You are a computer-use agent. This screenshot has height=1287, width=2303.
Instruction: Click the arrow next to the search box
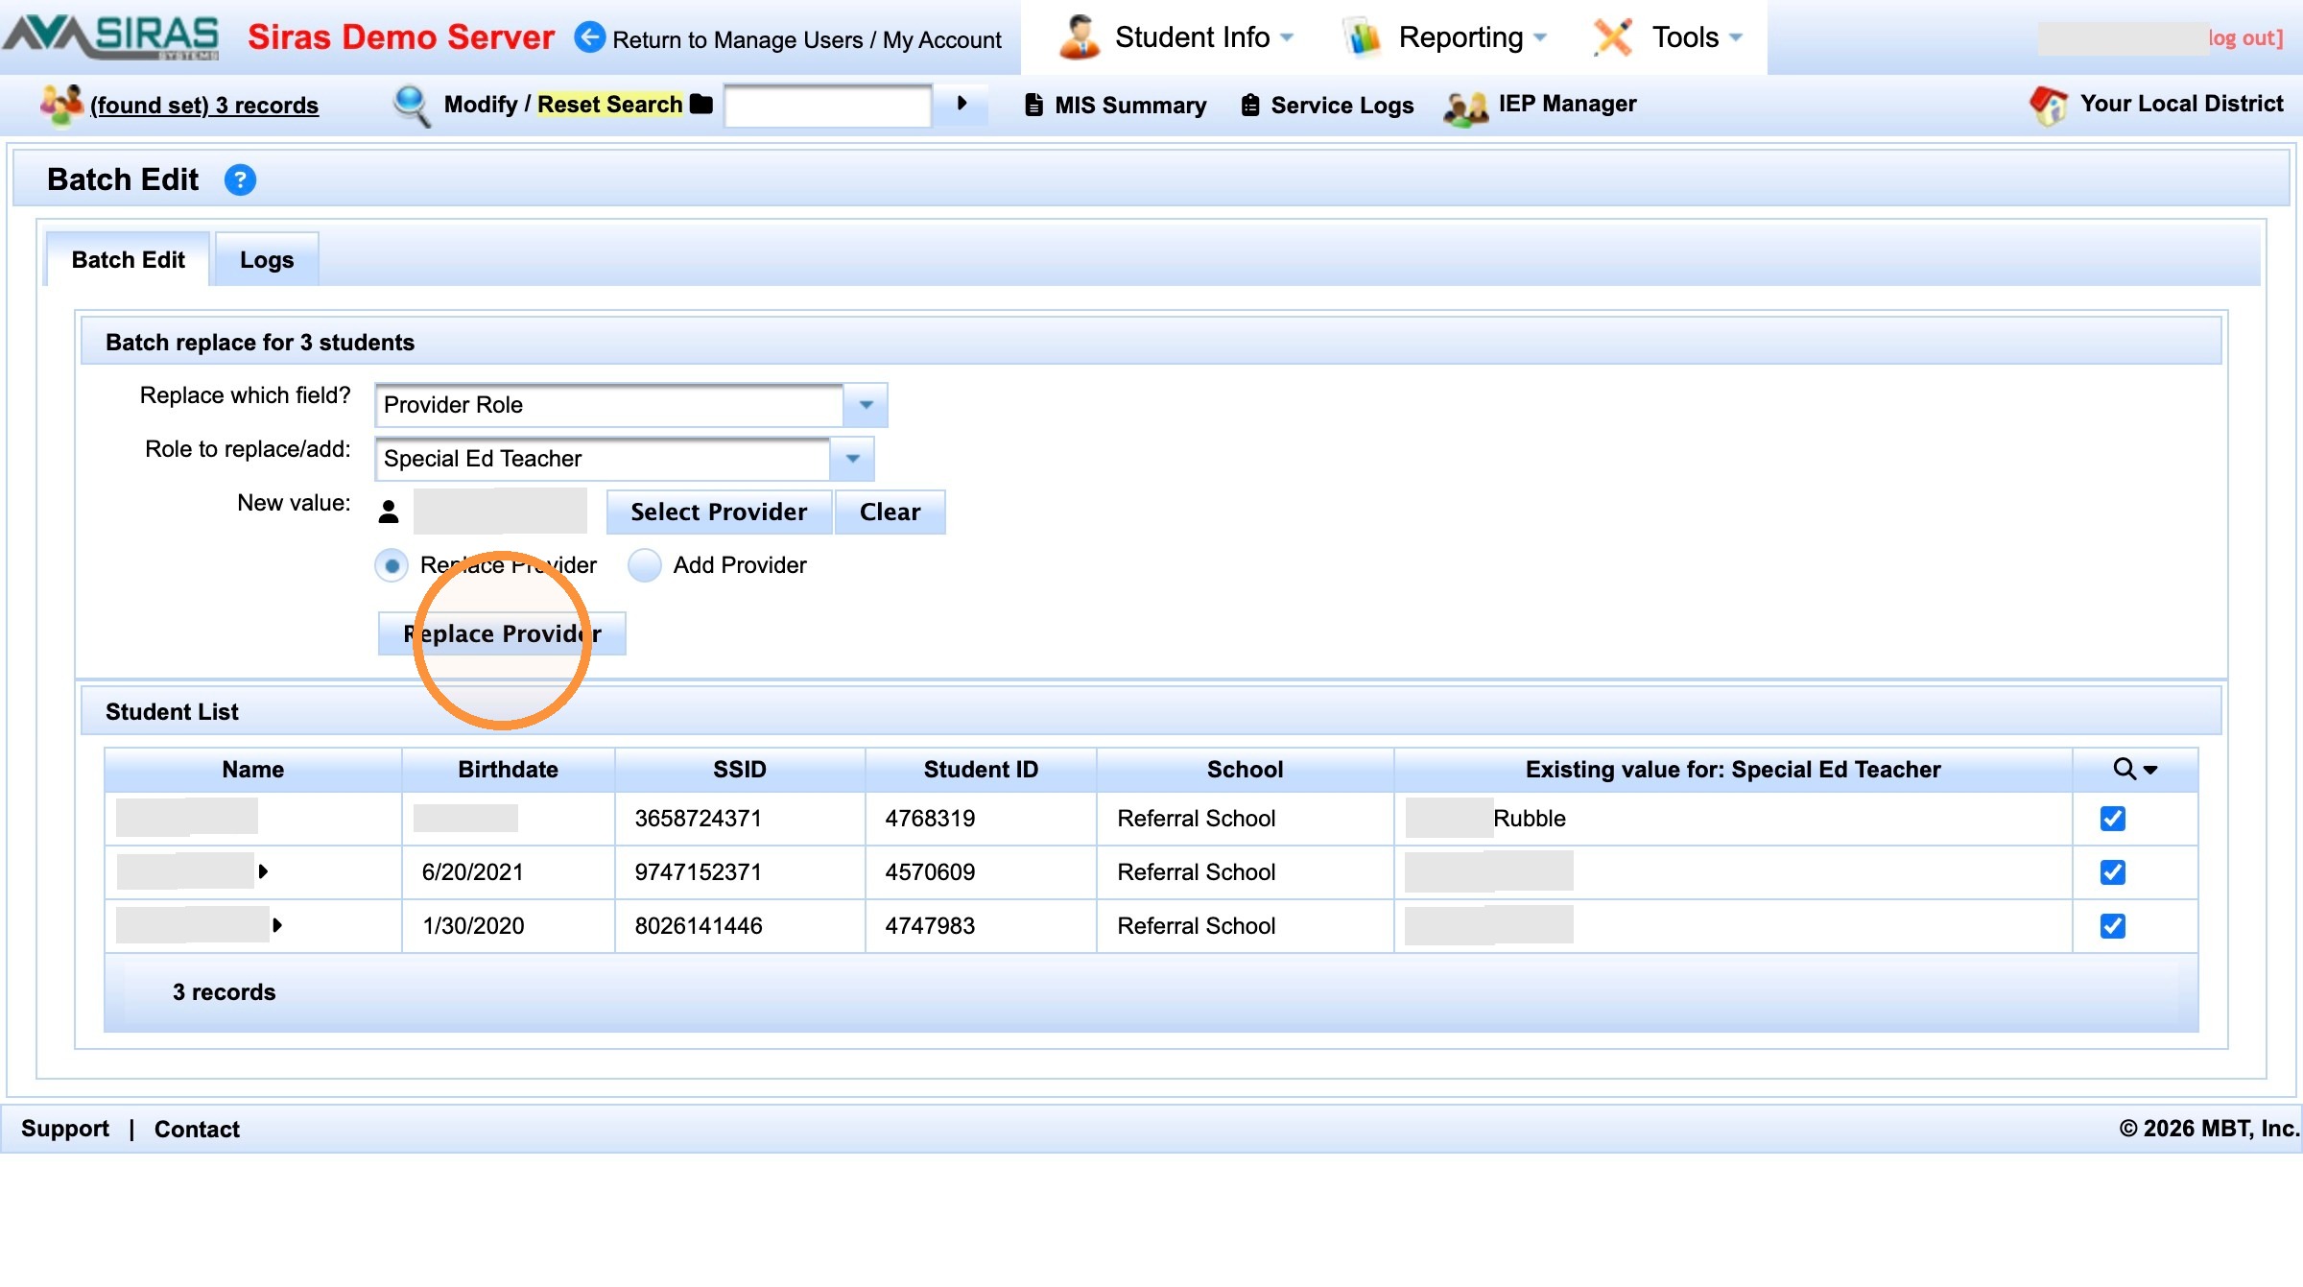point(962,104)
